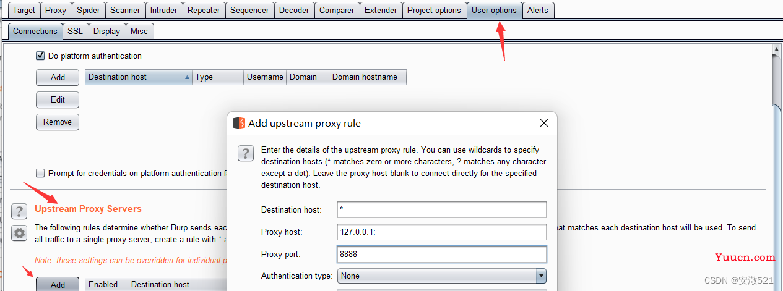783x291 pixels.
Task: Toggle Do platform authentication checkbox
Action: click(x=41, y=56)
